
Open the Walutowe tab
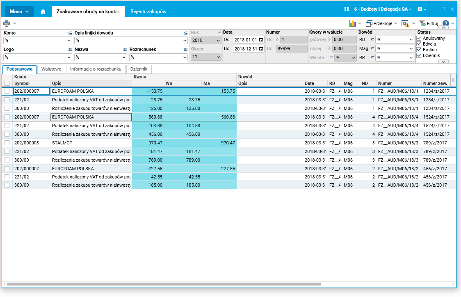pos(51,69)
